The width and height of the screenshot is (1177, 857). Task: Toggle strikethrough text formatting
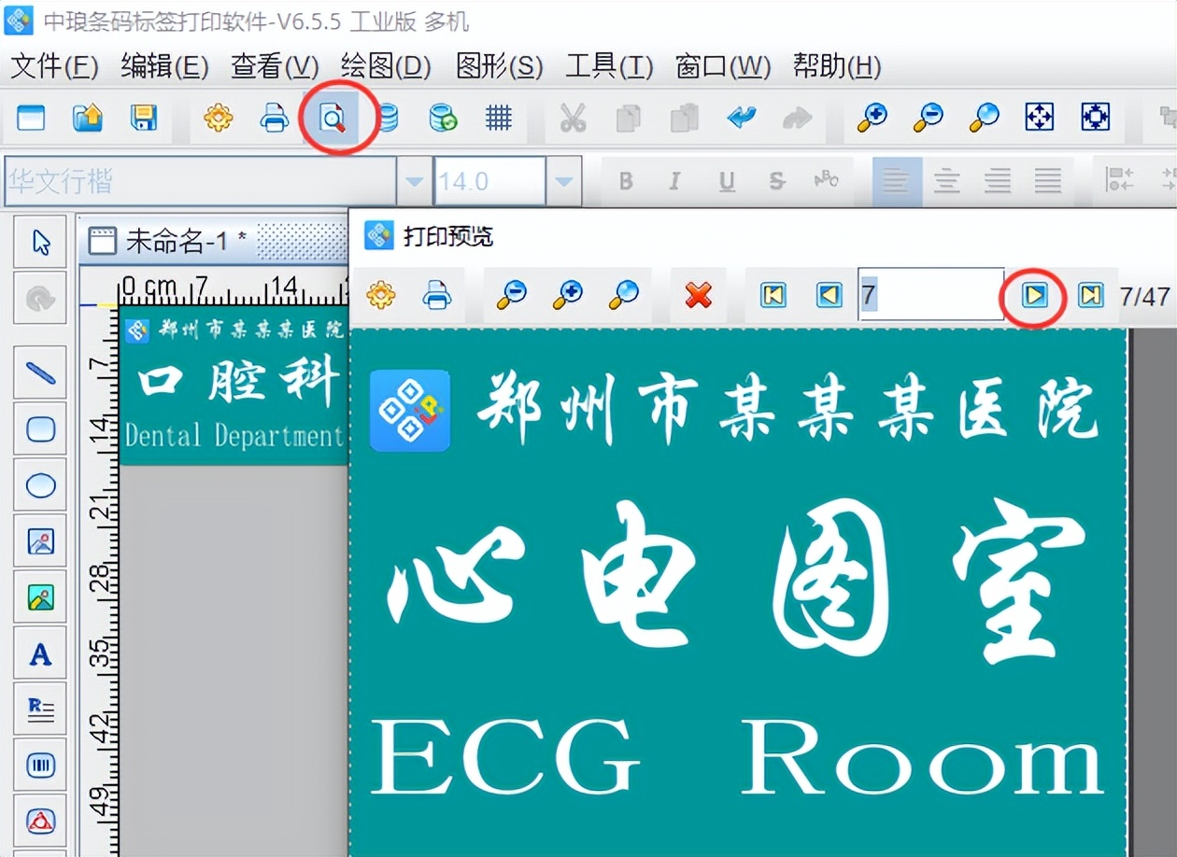point(776,181)
